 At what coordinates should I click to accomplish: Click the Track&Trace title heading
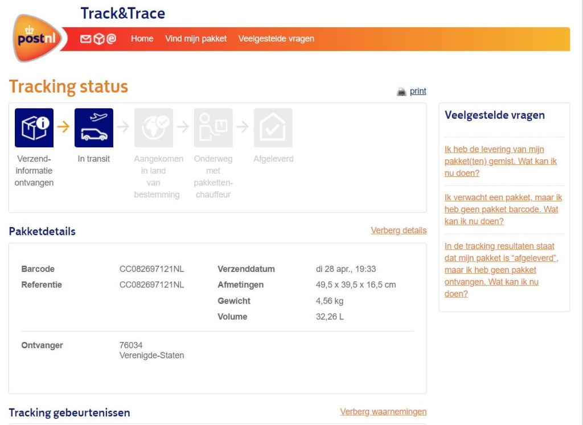pos(123,13)
